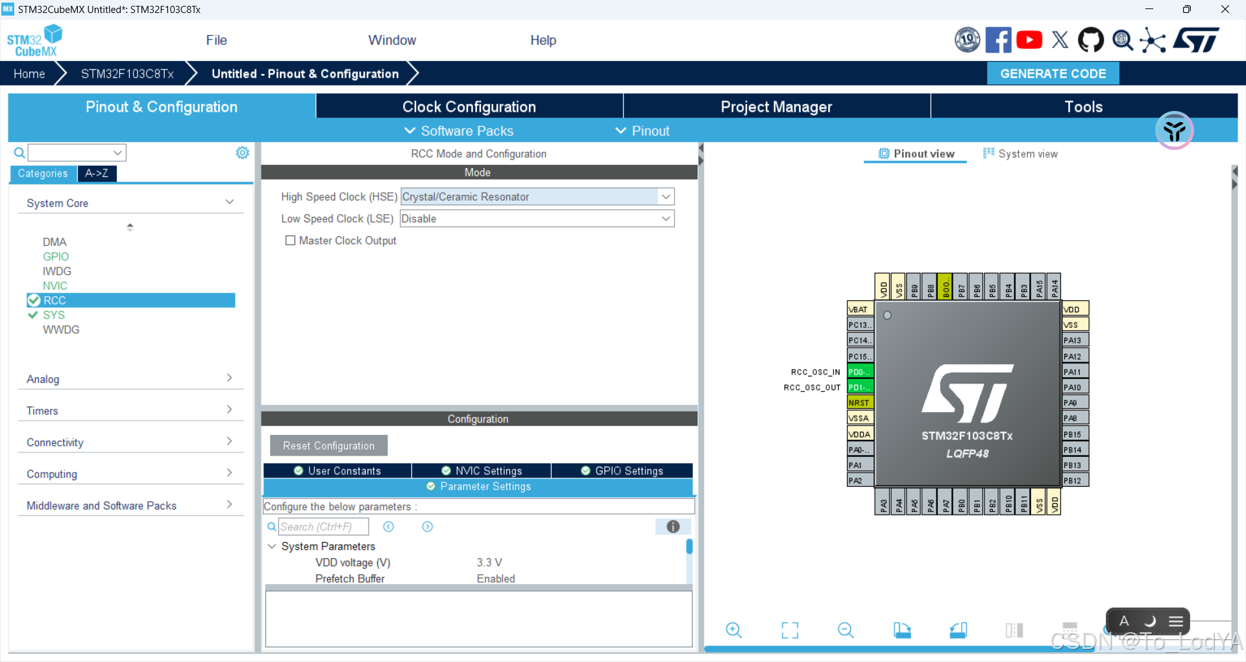This screenshot has width=1246, height=662.
Task: Open the GitHub icon link
Action: (x=1091, y=40)
